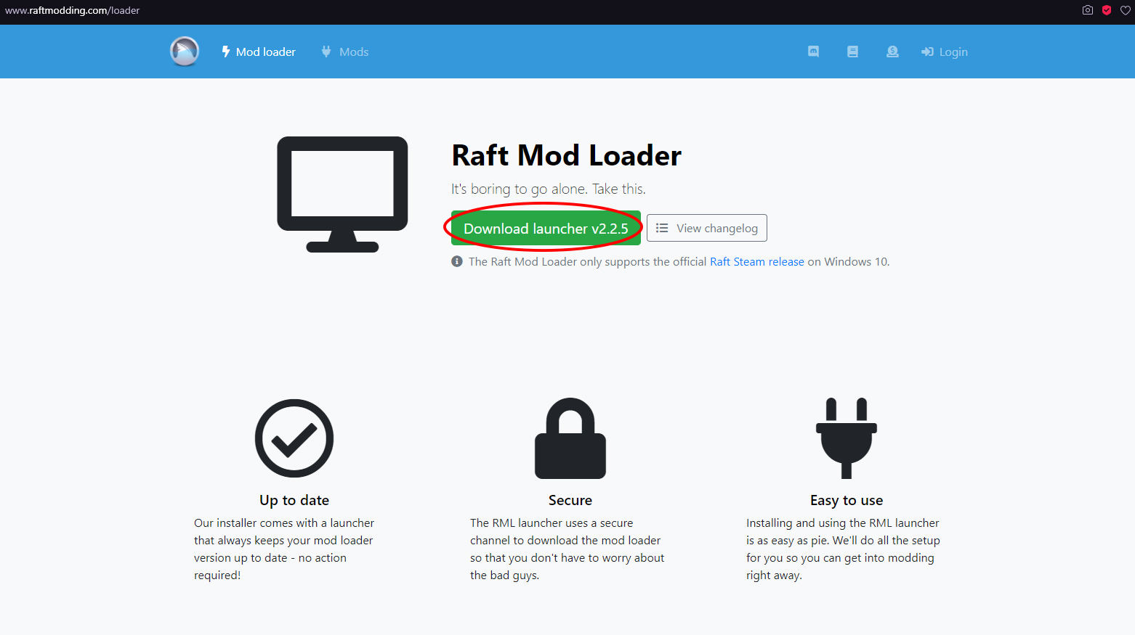Click the user support icon beside Login
Screen dimensions: 1135x635
click(x=892, y=52)
